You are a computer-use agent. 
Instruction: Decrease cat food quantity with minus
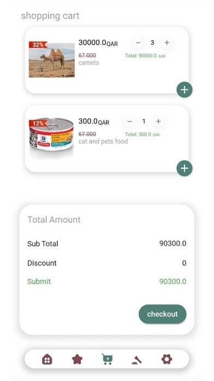(130, 121)
